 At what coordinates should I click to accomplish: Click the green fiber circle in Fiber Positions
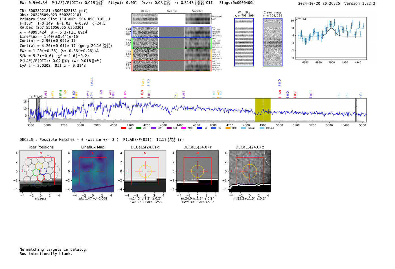(x=36, y=172)
